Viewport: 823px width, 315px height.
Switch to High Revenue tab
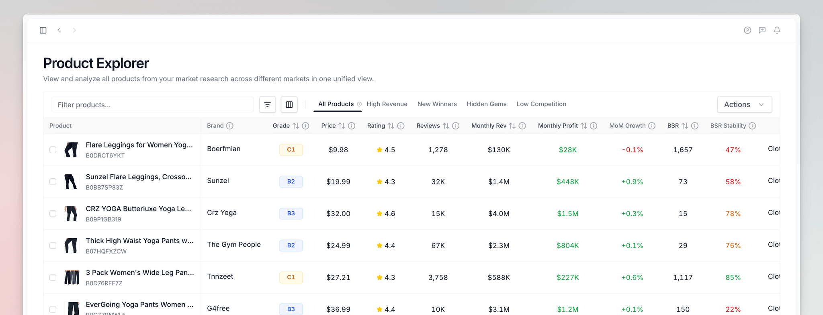click(387, 104)
